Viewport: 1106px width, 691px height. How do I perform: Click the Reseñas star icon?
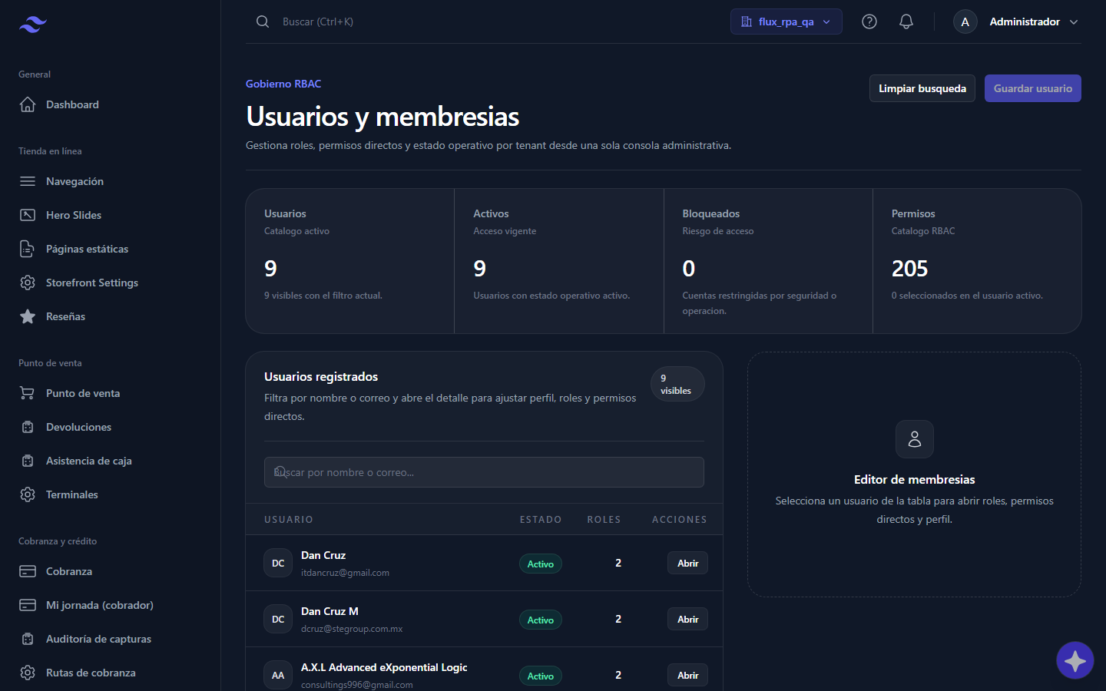click(28, 316)
